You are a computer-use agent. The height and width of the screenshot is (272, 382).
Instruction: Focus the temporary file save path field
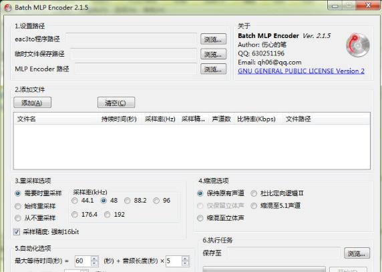[134, 54]
